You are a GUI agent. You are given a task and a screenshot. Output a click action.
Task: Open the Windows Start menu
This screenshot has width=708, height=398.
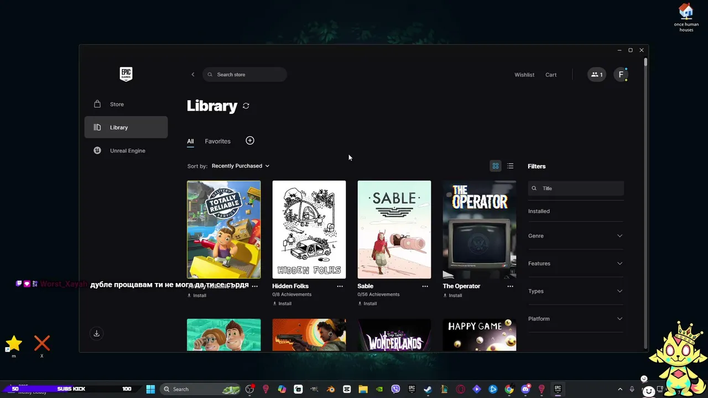[150, 389]
